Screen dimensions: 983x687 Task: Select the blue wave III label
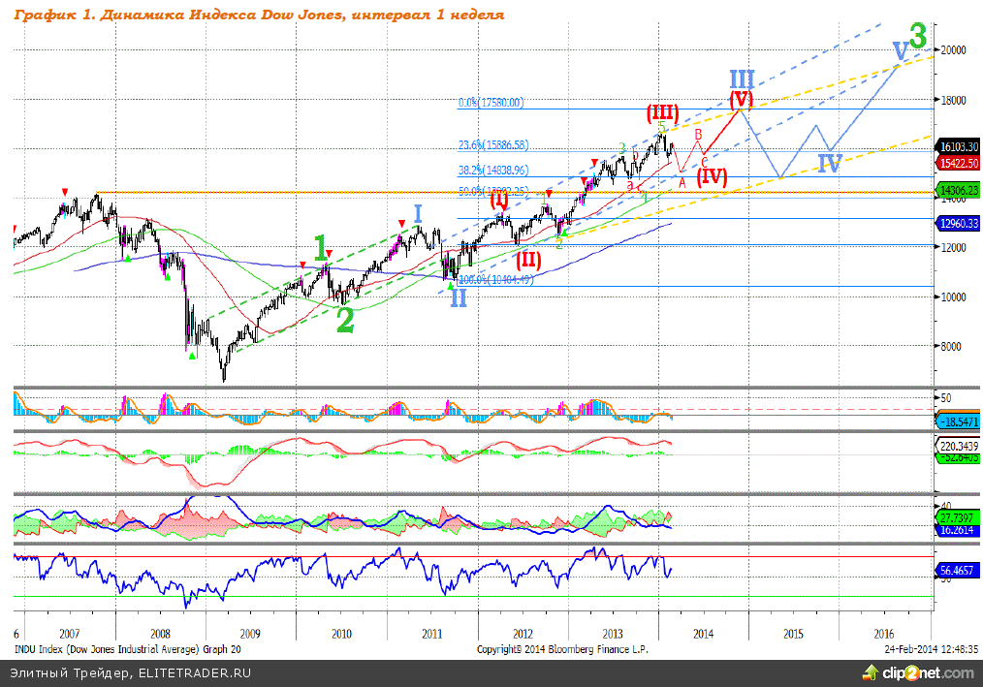pyautogui.click(x=742, y=79)
